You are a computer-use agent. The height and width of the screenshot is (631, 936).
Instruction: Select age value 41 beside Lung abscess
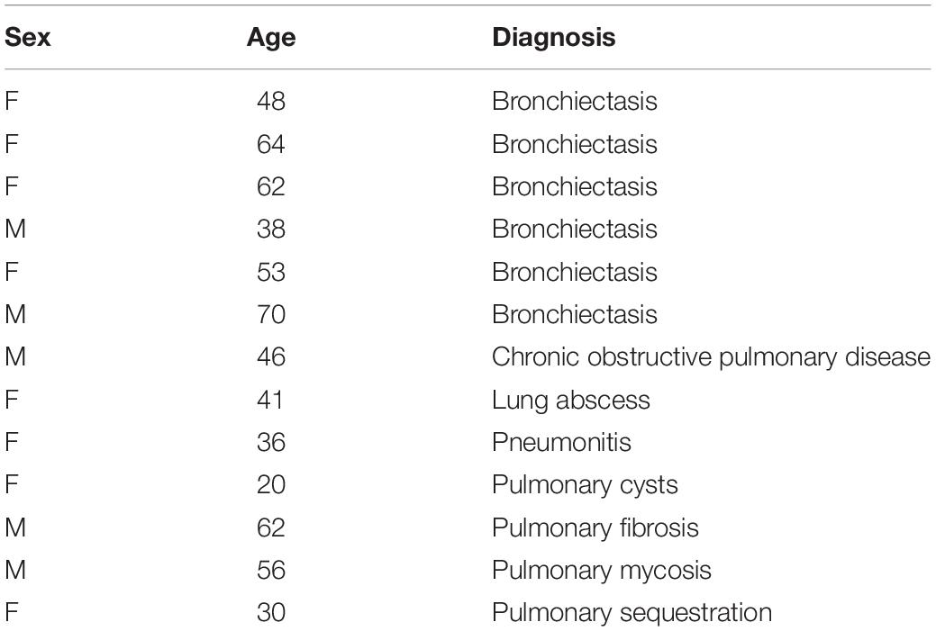tap(270, 400)
